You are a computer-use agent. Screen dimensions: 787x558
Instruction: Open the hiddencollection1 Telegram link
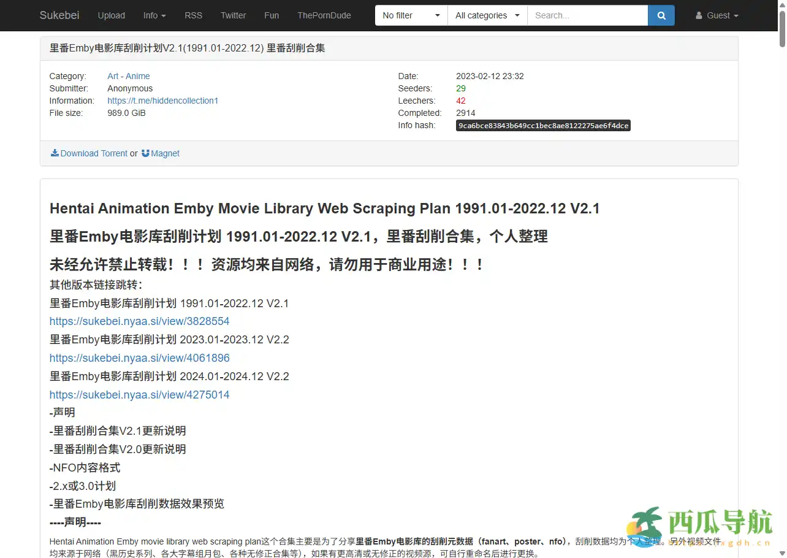(163, 101)
